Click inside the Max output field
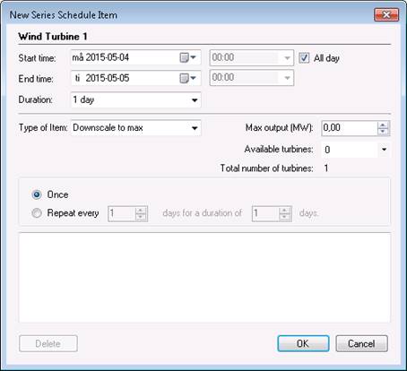Screen dimensions: 407x371 click(x=349, y=128)
